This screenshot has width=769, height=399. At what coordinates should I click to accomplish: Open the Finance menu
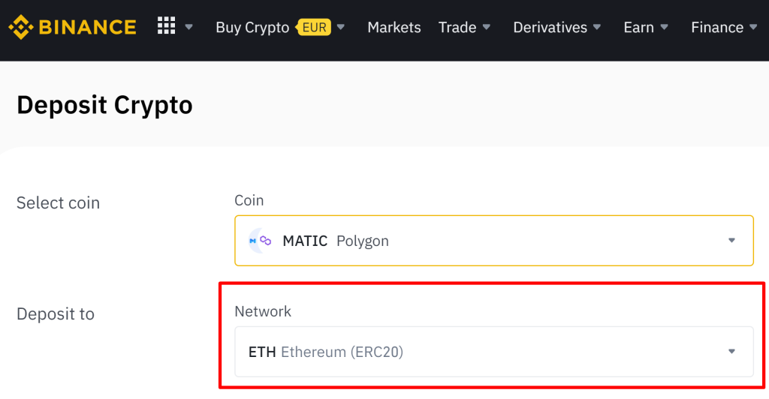point(716,28)
